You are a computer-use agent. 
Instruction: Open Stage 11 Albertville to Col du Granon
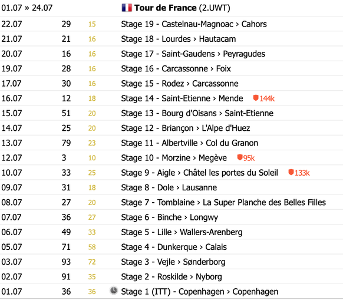(x=189, y=143)
